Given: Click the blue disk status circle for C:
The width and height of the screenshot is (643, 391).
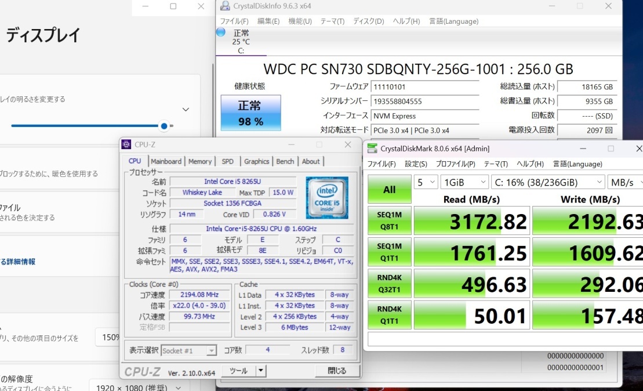Looking at the screenshot, I should (221, 32).
